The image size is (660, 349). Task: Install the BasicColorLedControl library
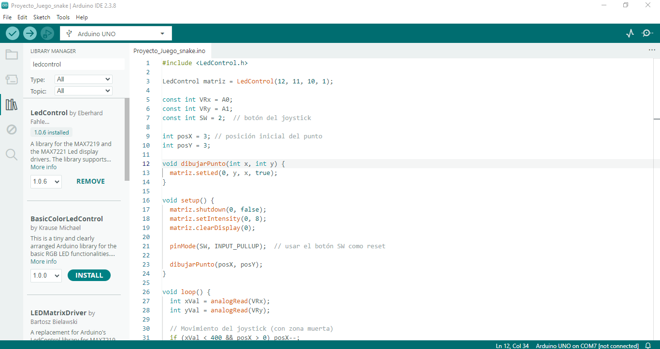pos(89,275)
